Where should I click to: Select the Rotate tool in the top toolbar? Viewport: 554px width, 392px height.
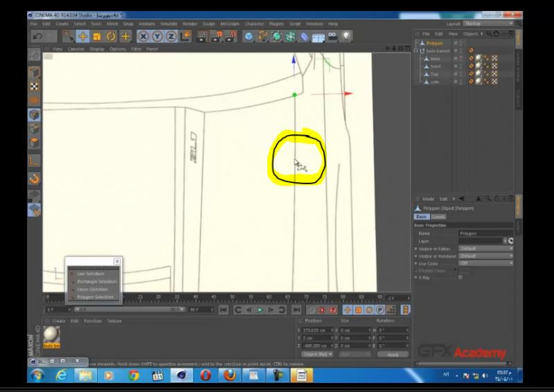pos(111,36)
